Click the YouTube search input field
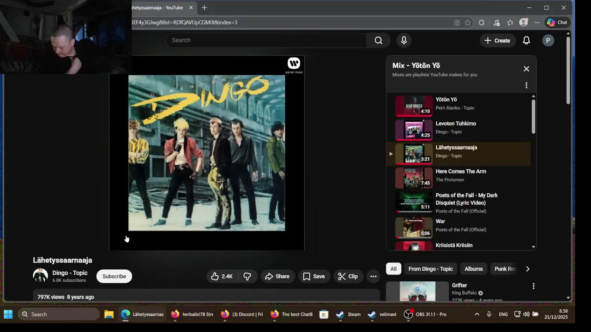Viewport: 591px width, 332px height. 266,40
